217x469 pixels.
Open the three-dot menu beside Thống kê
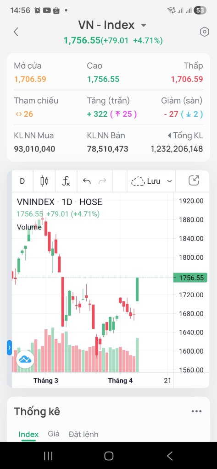197,411
